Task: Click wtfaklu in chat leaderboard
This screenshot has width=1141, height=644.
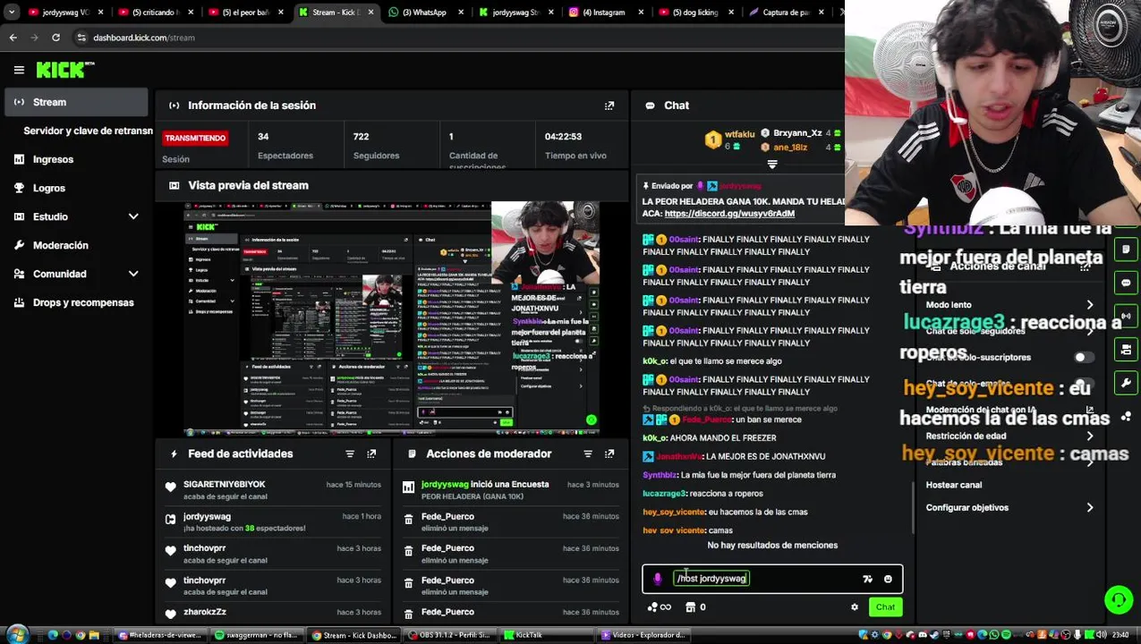Action: click(x=739, y=134)
